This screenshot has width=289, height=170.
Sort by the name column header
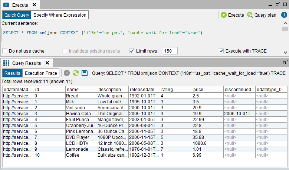[x=81, y=90]
